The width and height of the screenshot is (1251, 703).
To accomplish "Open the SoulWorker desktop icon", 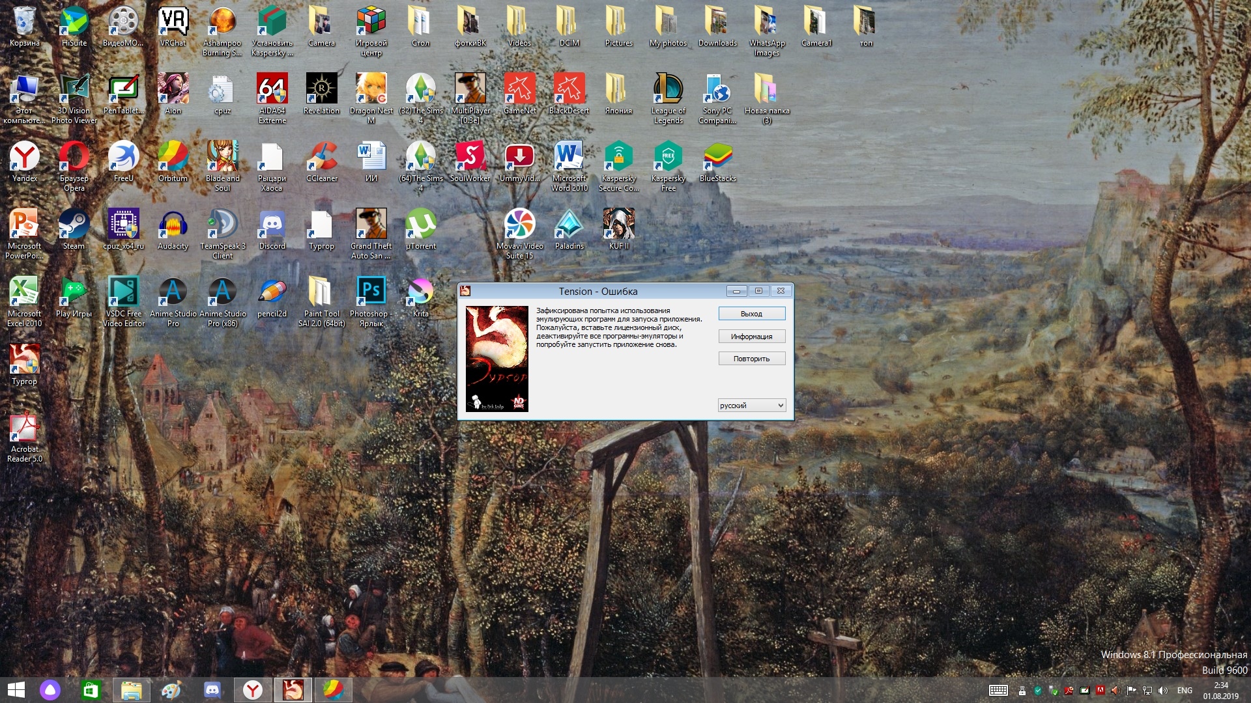I will (470, 162).
